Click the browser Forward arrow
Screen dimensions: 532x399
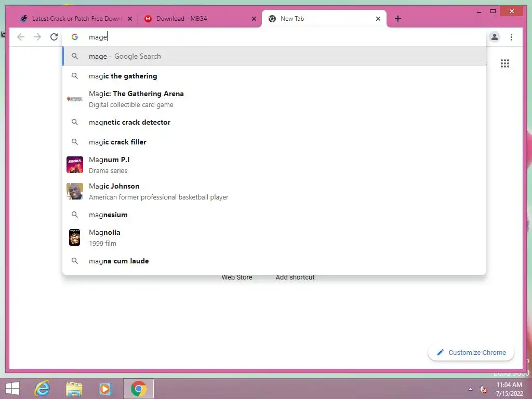(x=37, y=37)
